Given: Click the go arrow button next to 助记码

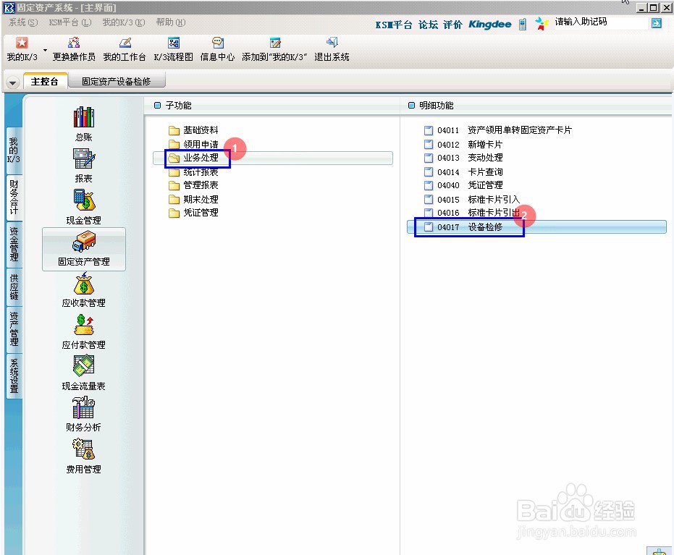Looking at the screenshot, I should (657, 23).
